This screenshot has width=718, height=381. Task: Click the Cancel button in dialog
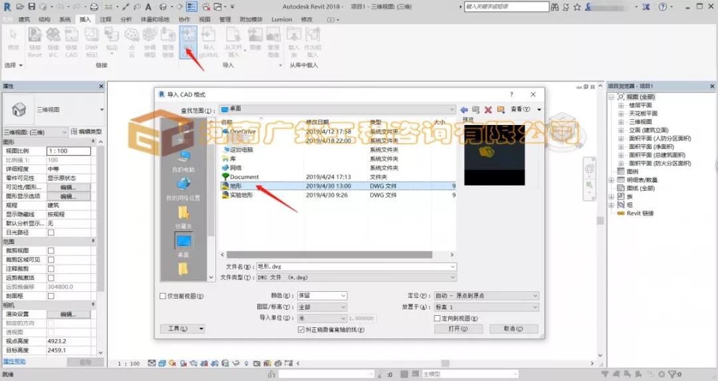(513, 328)
